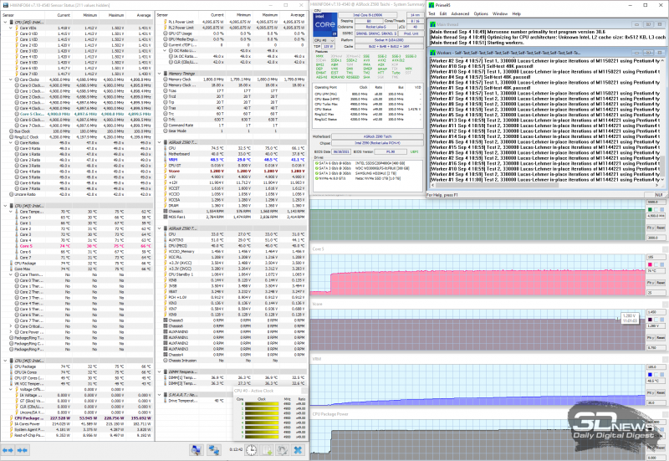Click Reset on the Core 5 graph
The height and width of the screenshot is (461, 669).
click(x=661, y=283)
